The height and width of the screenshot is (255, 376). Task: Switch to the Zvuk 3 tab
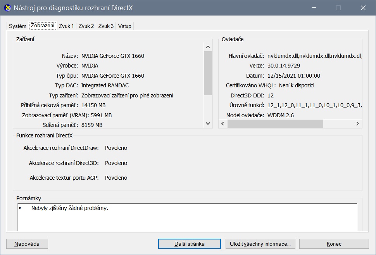click(x=106, y=26)
